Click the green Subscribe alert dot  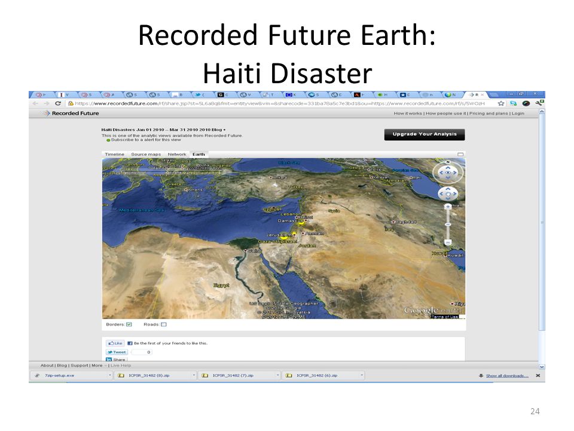point(108,140)
